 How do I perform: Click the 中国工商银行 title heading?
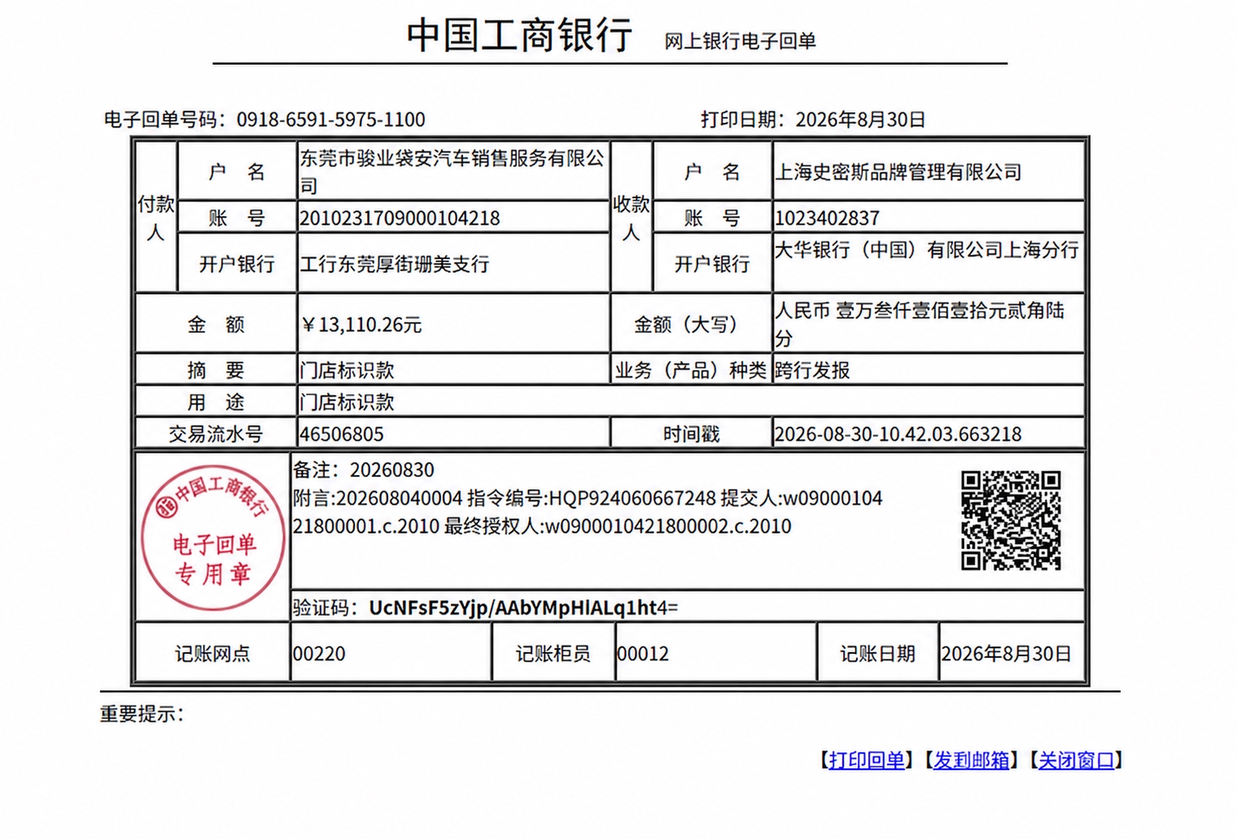(520, 35)
